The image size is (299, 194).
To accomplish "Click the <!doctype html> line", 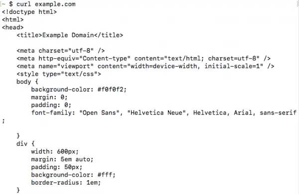I will [29, 12].
